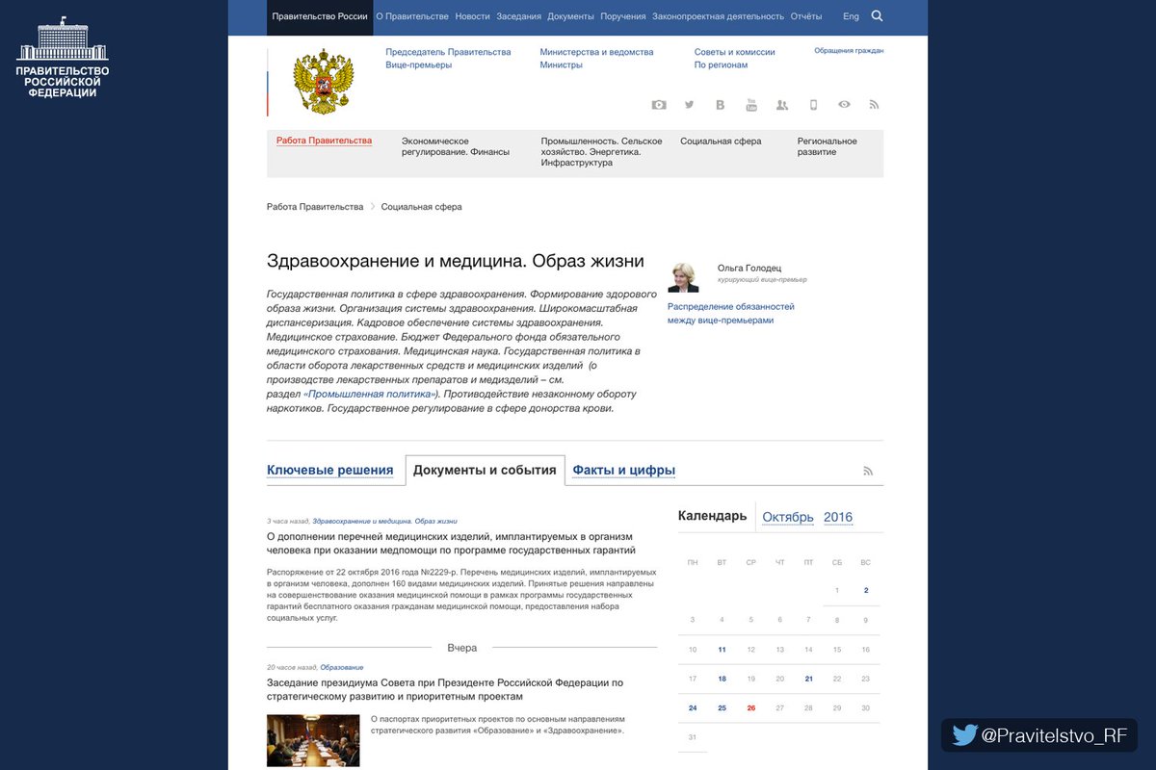Image resolution: width=1156 pixels, height=770 pixels.
Task: Open Советы и комиссии link
Action: 734,52
